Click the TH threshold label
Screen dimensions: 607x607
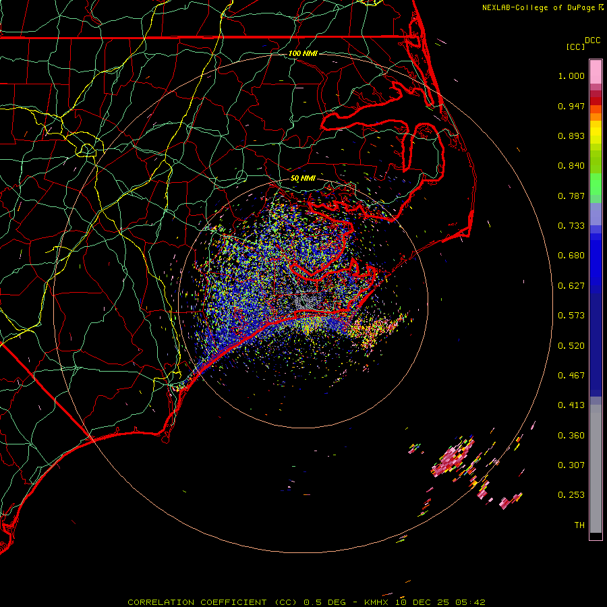(x=579, y=525)
